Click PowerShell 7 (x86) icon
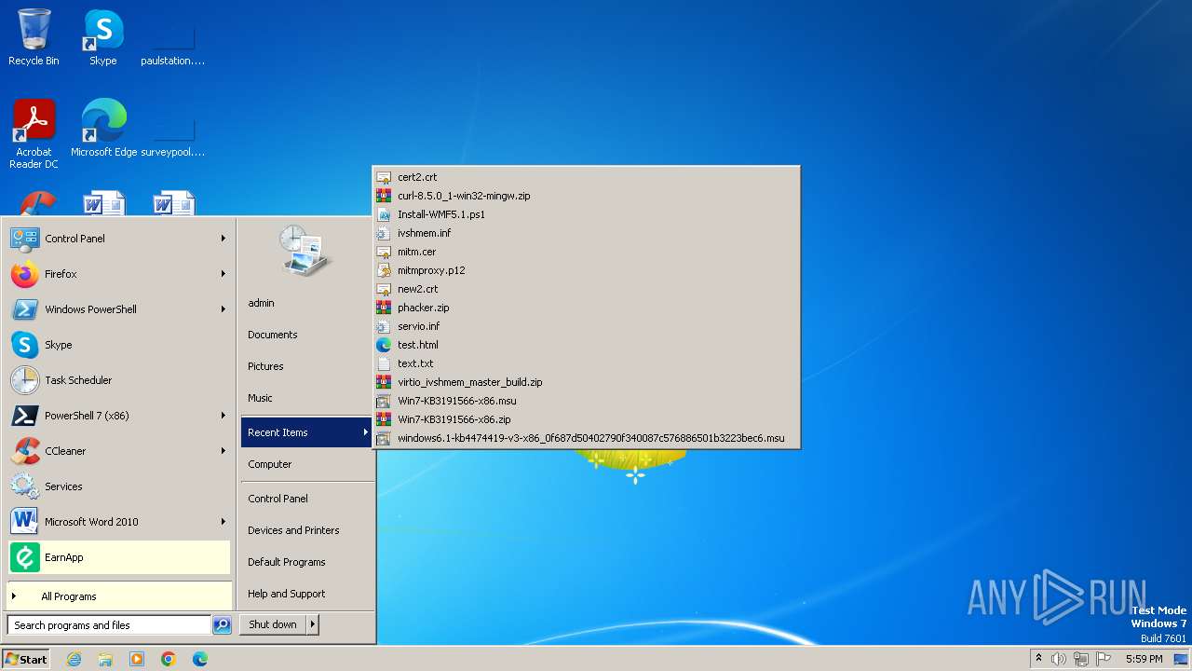Image resolution: width=1192 pixels, height=671 pixels. pyautogui.click(x=24, y=416)
